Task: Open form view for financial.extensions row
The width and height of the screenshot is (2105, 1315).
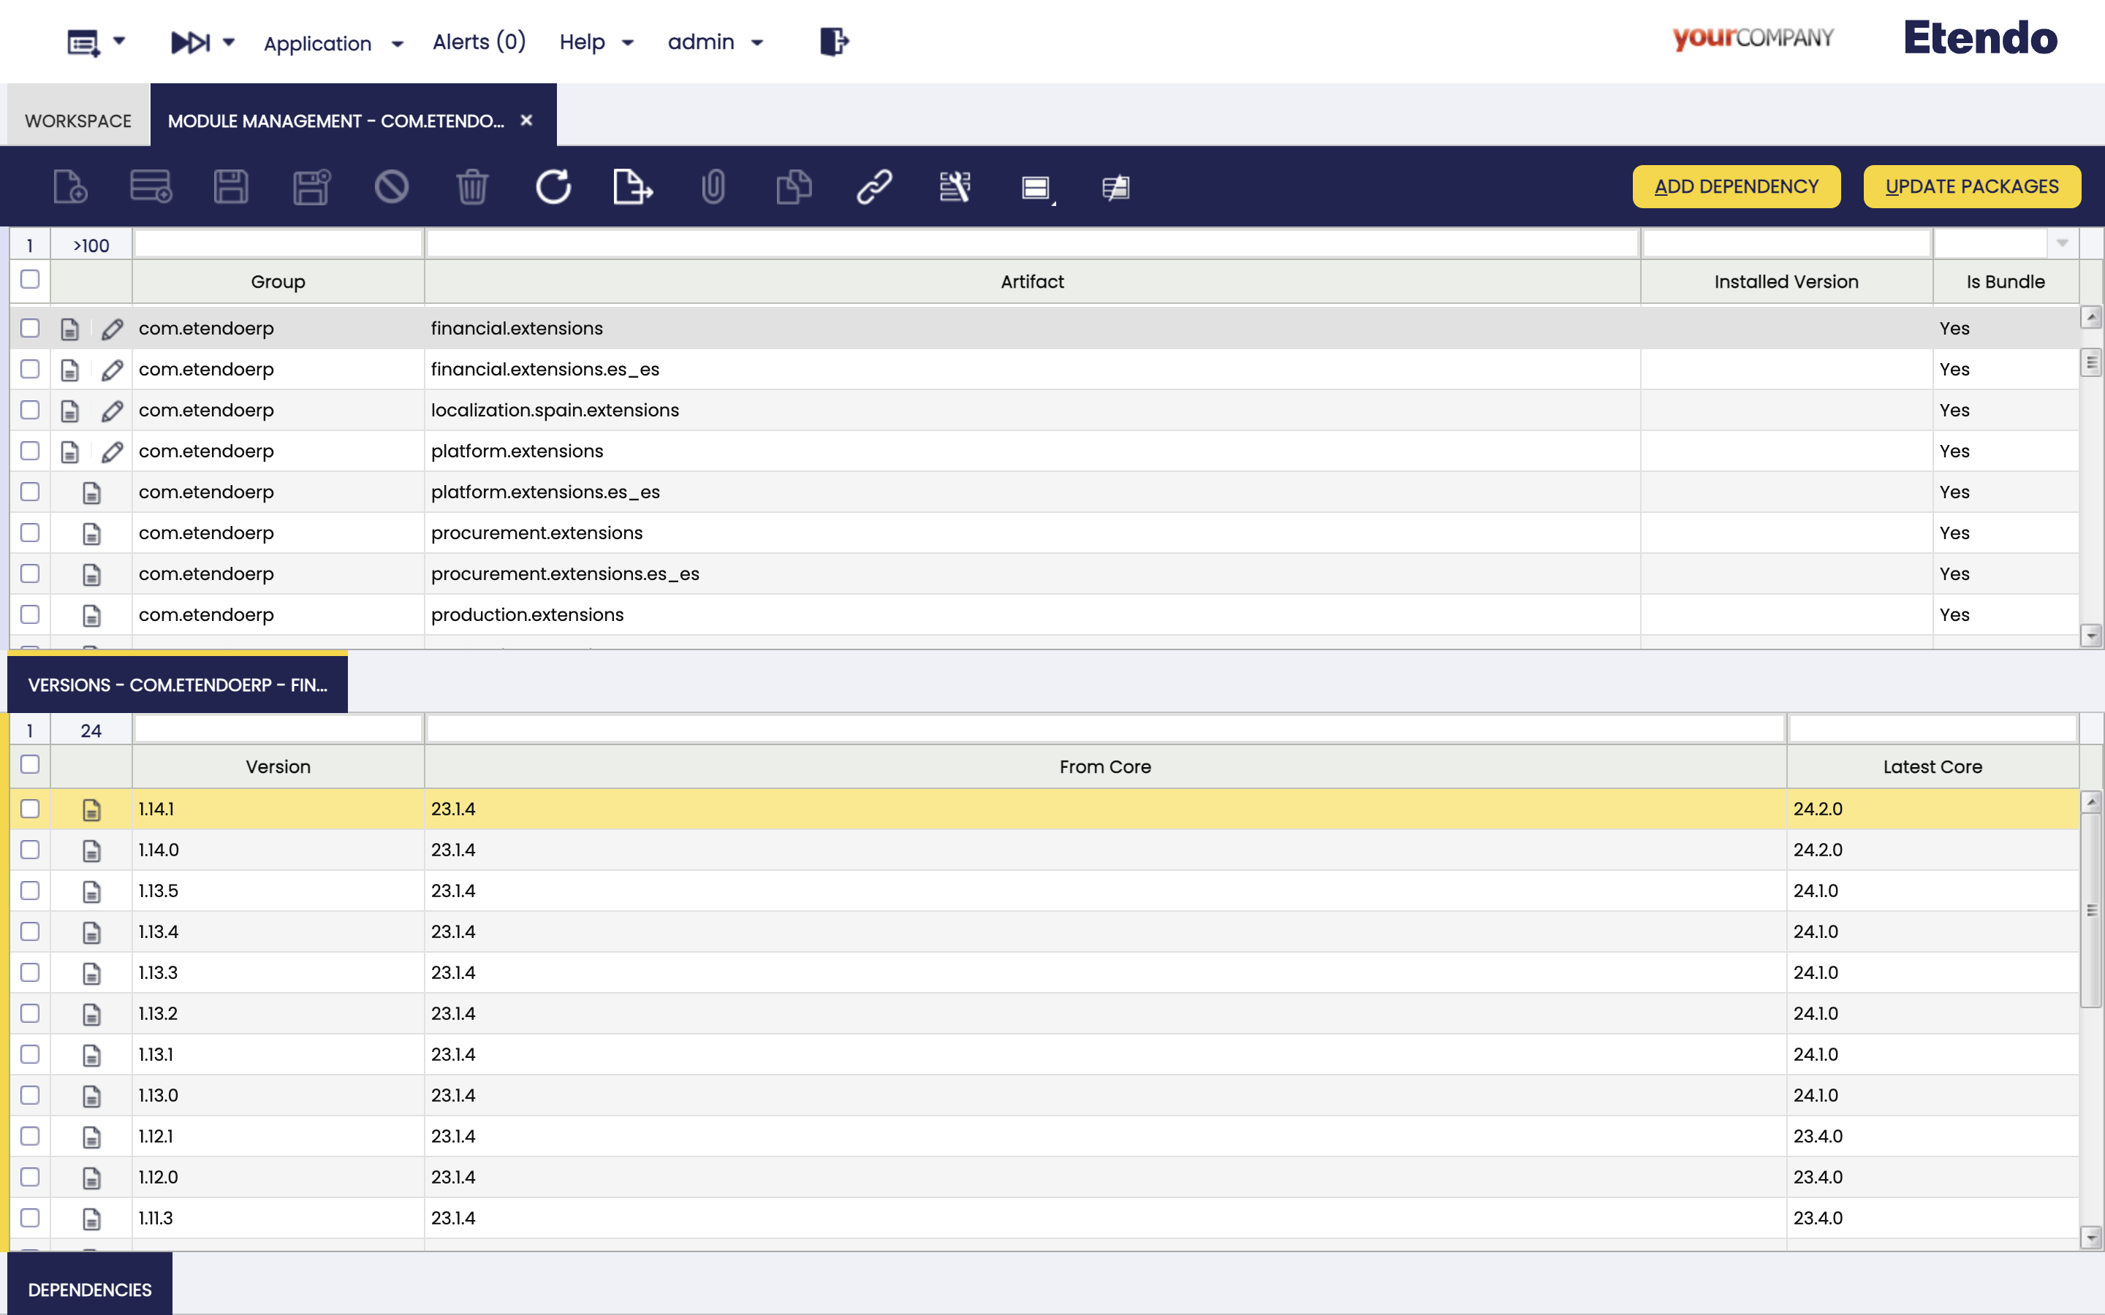Action: pyautogui.click(x=69, y=329)
